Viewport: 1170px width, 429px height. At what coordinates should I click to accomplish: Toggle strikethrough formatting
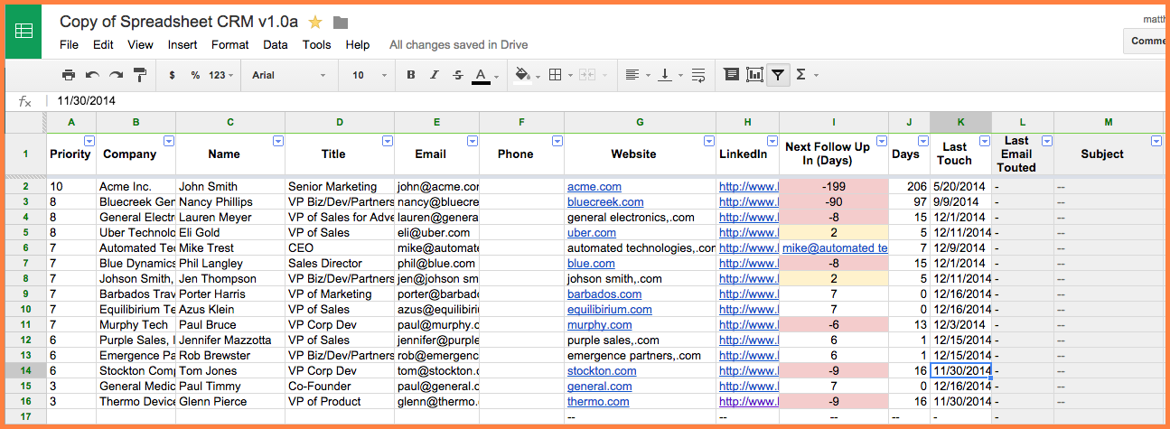click(x=458, y=75)
